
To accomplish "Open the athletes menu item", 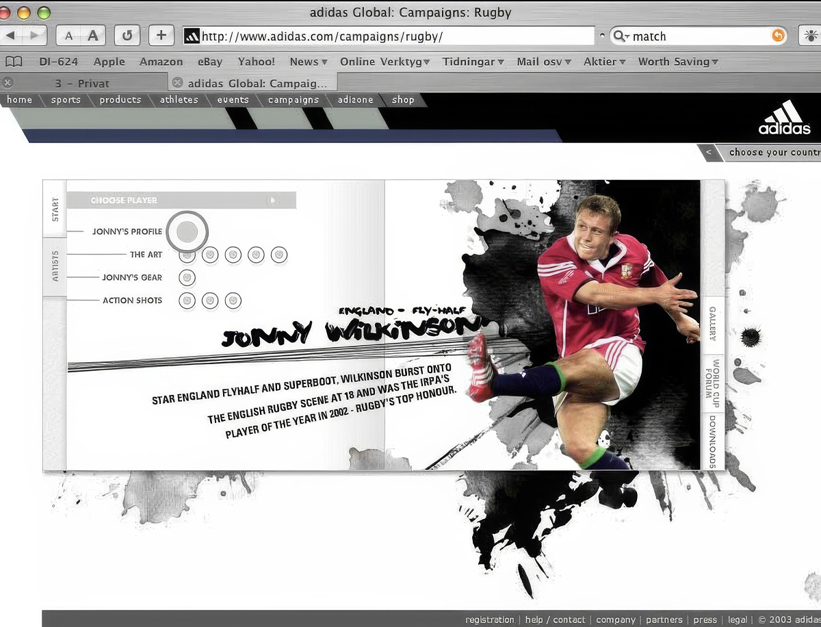I will [x=179, y=100].
